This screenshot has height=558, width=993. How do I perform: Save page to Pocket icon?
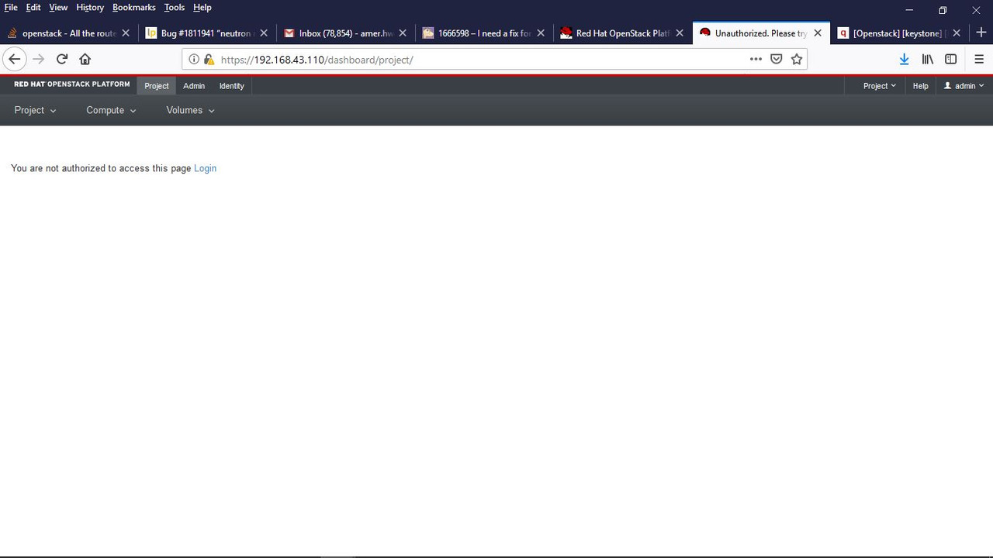pyautogui.click(x=776, y=59)
